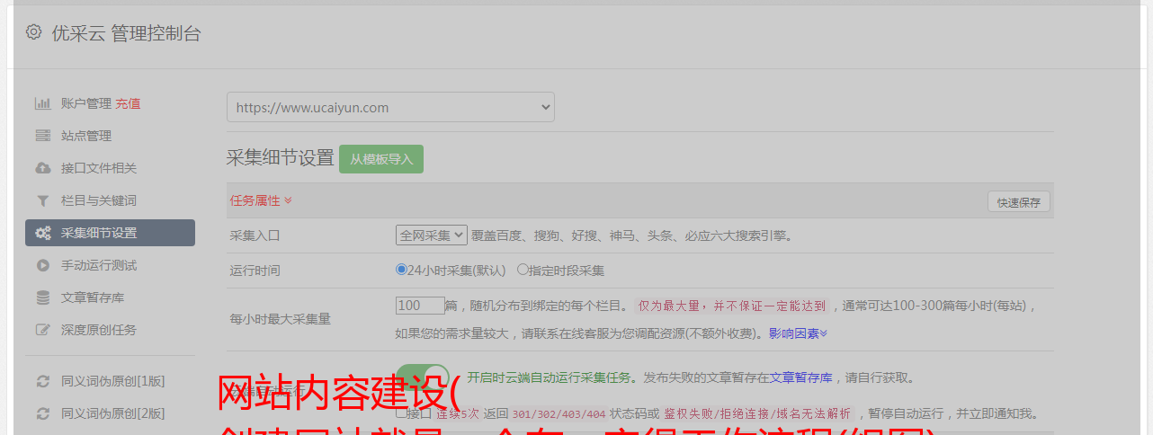The width and height of the screenshot is (1153, 435).
Task: Check the 接口 连续5次 checkbox
Action: [401, 413]
